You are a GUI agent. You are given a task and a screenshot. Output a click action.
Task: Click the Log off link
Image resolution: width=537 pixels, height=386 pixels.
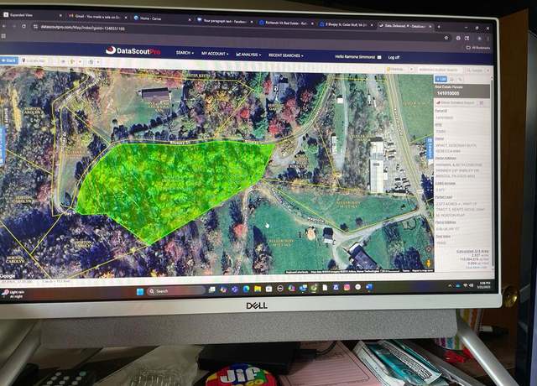(x=394, y=58)
